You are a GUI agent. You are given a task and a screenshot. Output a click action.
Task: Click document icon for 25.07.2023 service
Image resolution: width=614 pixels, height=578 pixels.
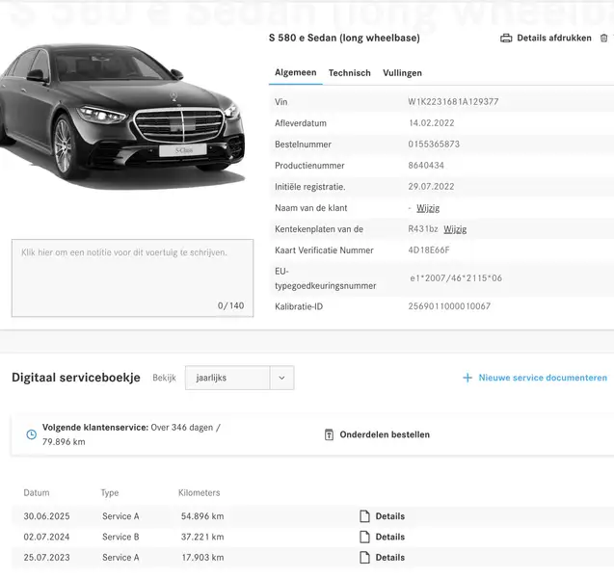[364, 557]
